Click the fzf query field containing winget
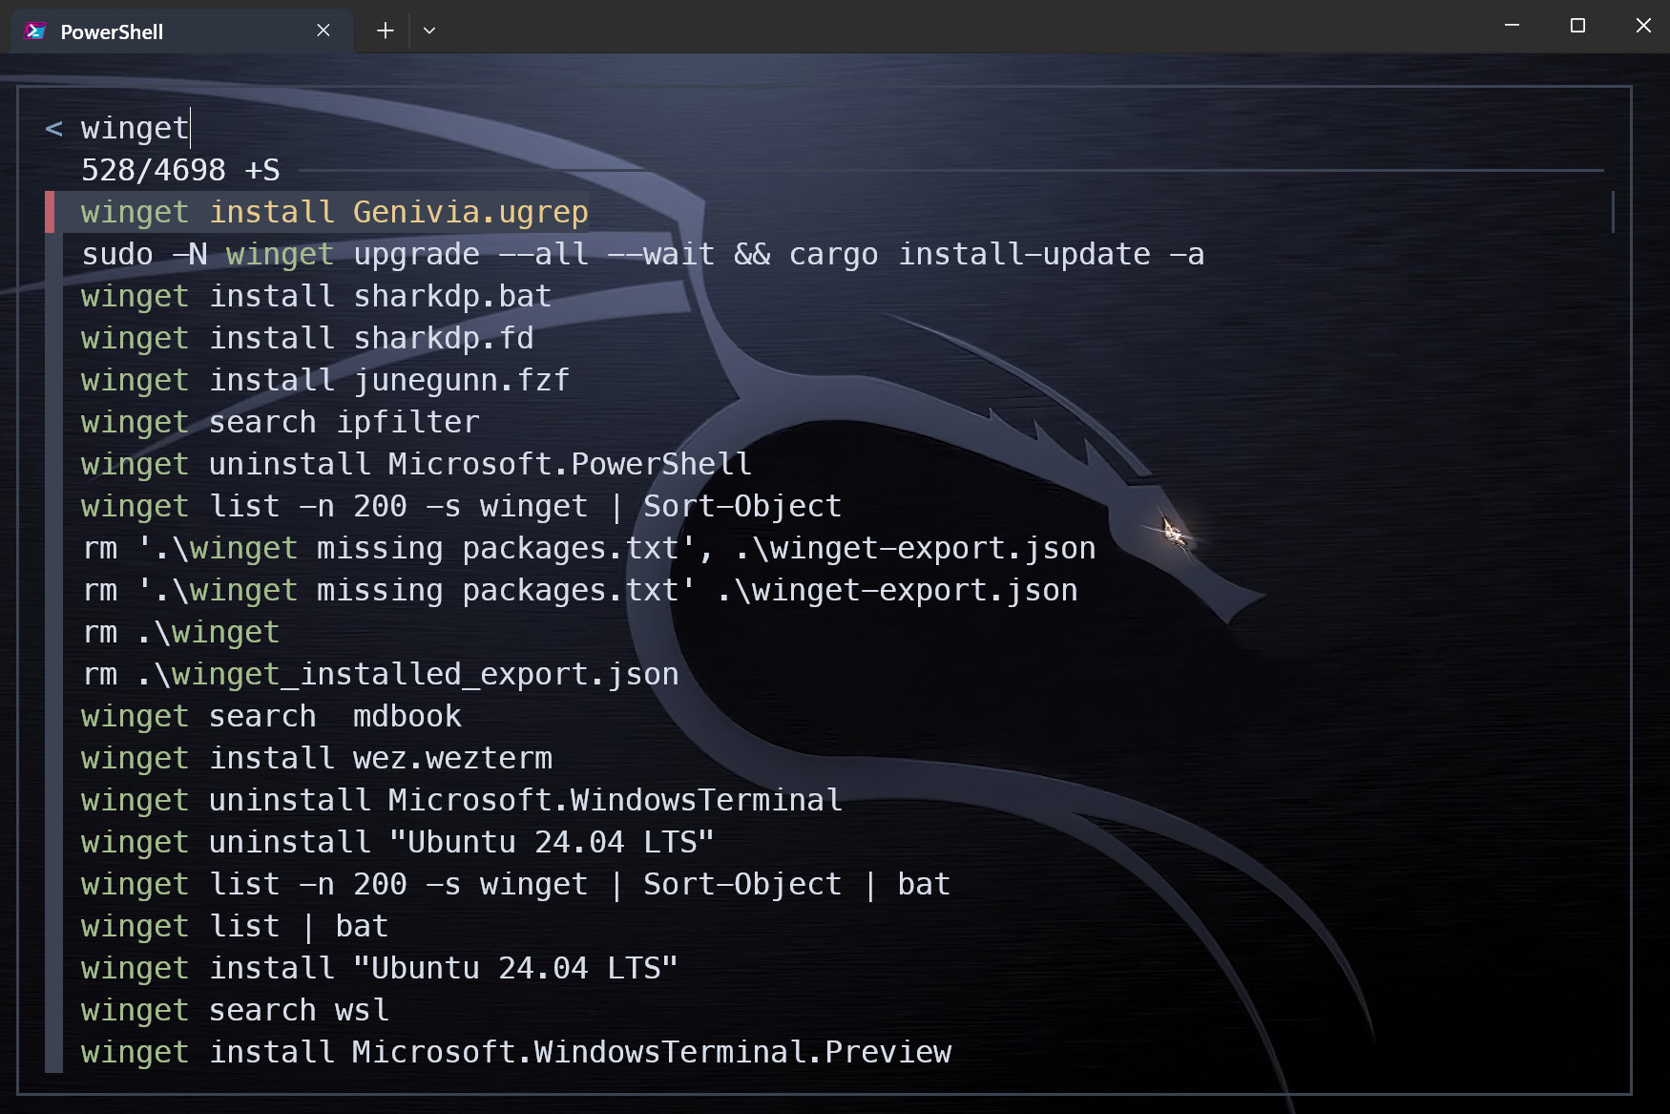The image size is (1670, 1114). pos(136,128)
